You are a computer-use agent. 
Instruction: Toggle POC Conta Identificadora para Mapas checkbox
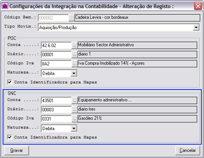point(10,82)
